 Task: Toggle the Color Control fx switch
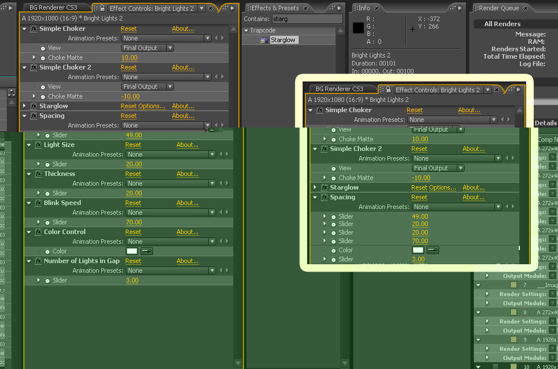[x=38, y=232]
